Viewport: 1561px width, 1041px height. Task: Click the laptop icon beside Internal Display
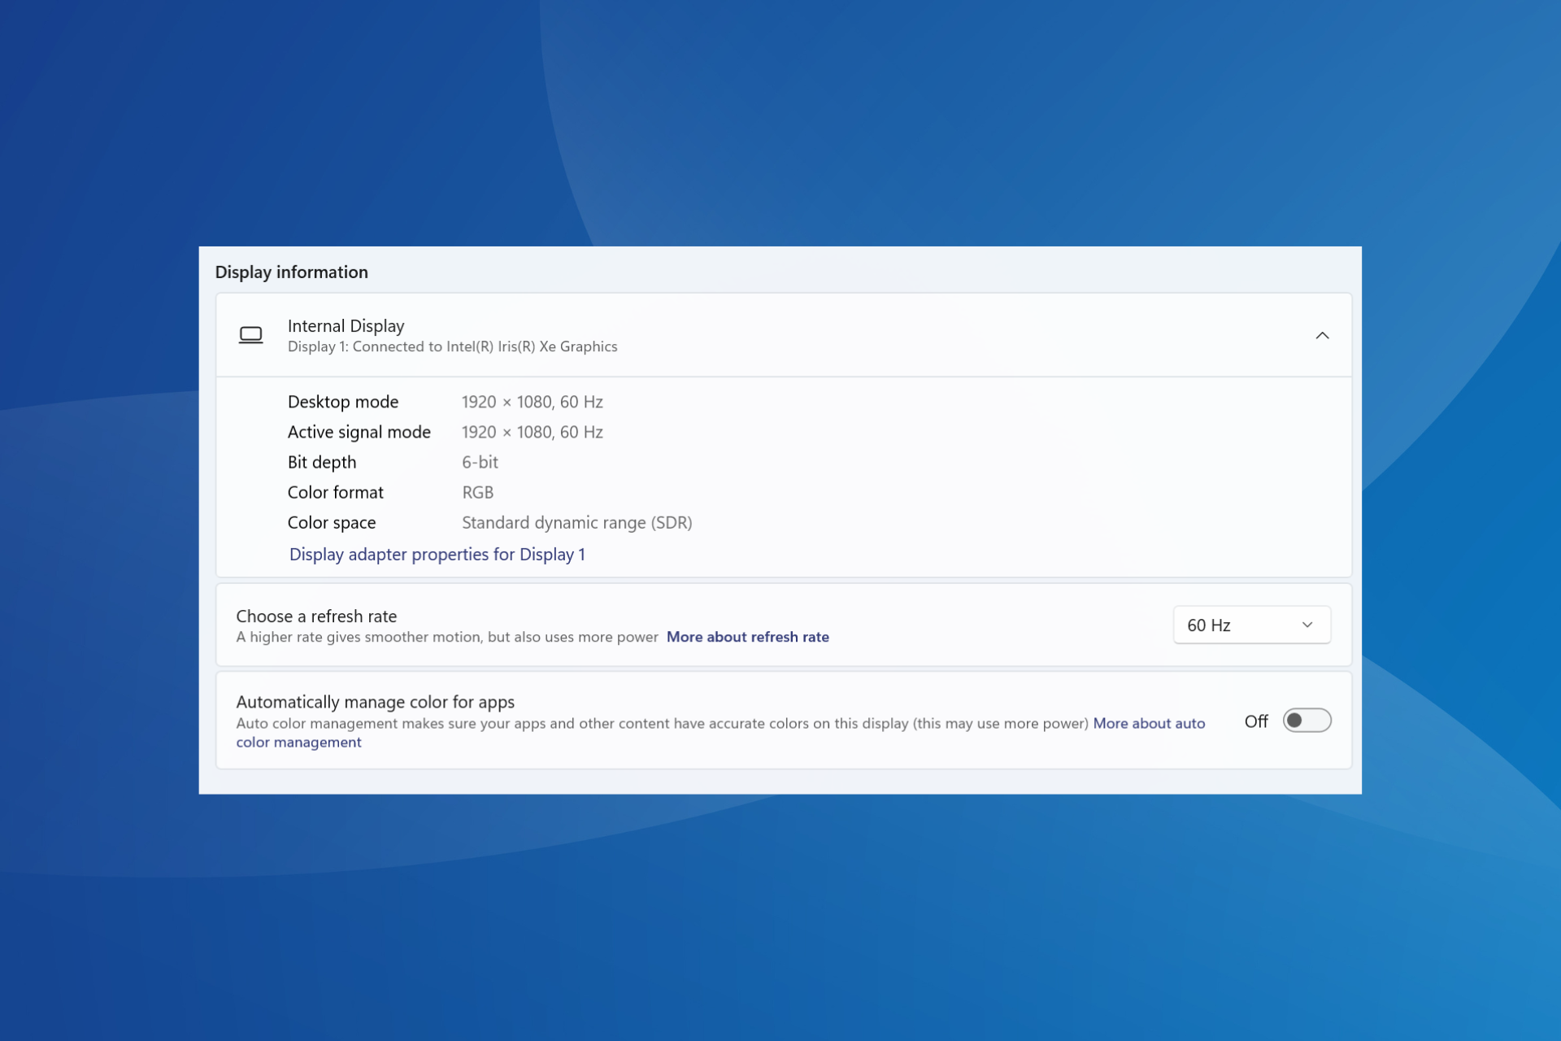(250, 335)
